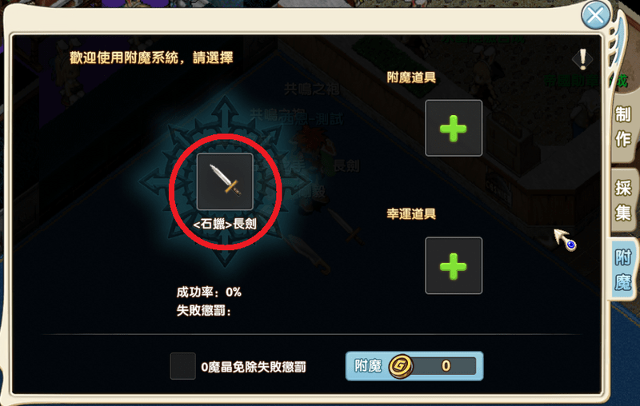The height and width of the screenshot is (406, 640).
Task: Click the 0魔晶免除失敗懲罰 label text
Action: pyautogui.click(x=254, y=367)
